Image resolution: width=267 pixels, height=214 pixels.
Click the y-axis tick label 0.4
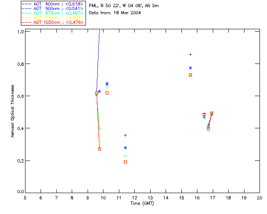tap(20, 128)
